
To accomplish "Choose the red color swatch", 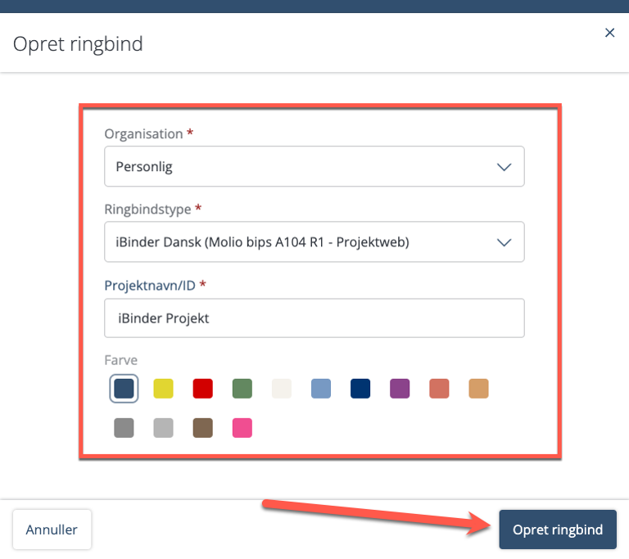I will pos(202,389).
